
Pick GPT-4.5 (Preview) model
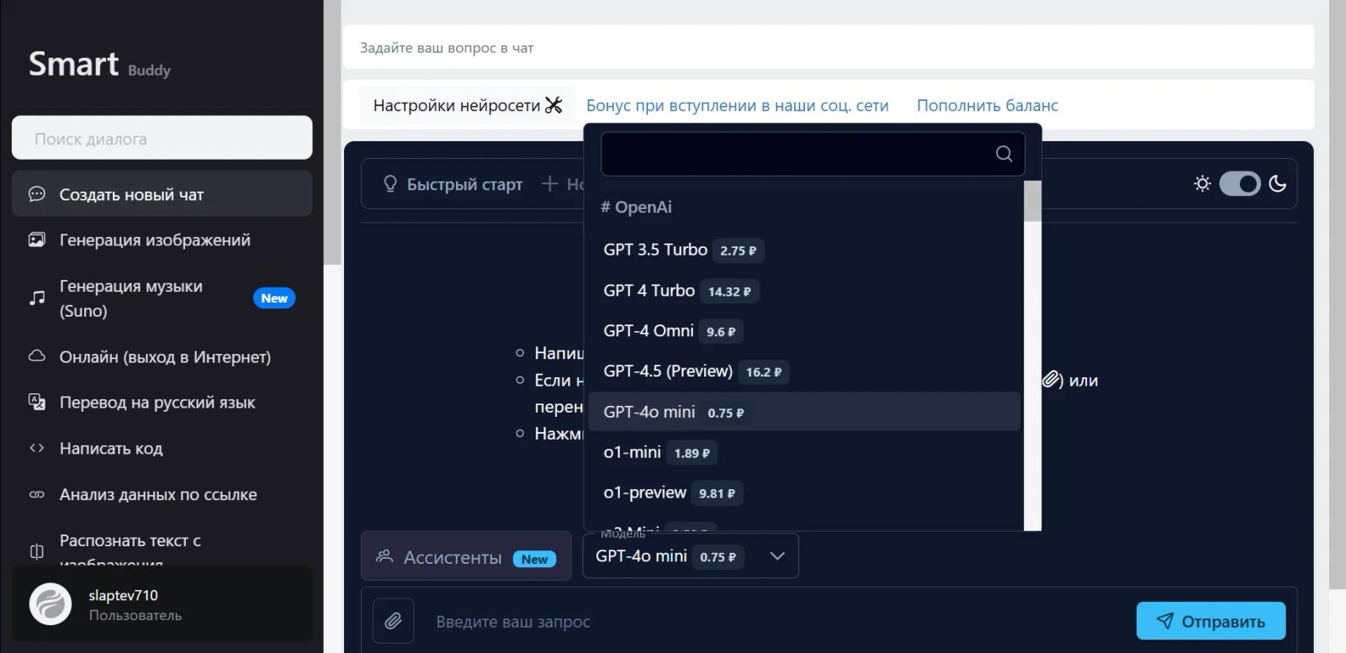(x=804, y=371)
